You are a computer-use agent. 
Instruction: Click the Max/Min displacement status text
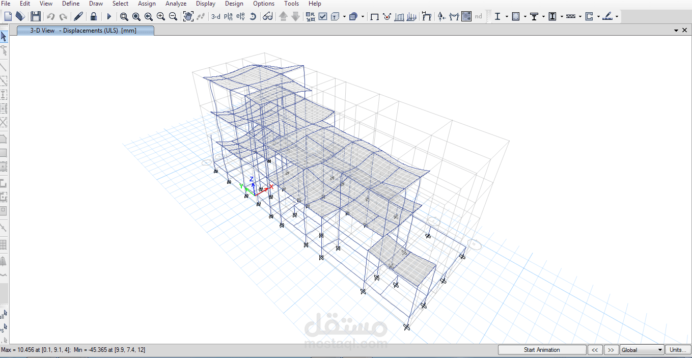pos(73,350)
